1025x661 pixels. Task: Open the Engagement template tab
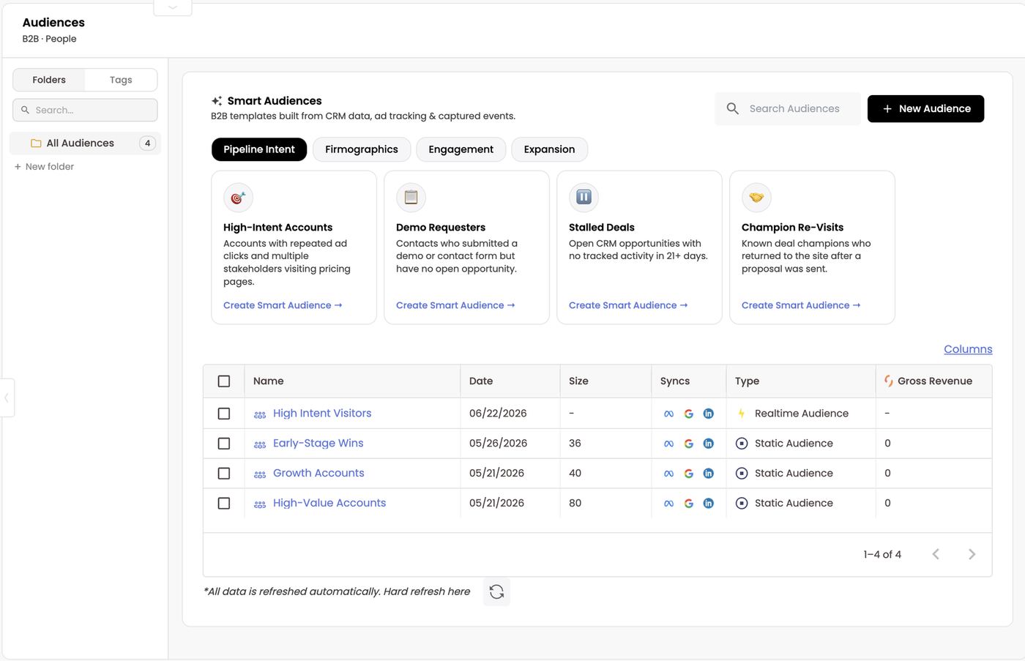[461, 149]
